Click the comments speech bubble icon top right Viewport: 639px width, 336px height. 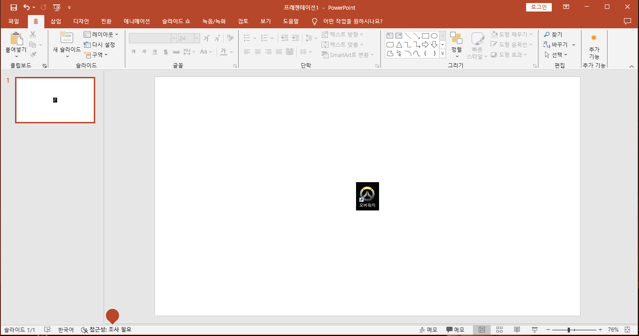pyautogui.click(x=627, y=21)
